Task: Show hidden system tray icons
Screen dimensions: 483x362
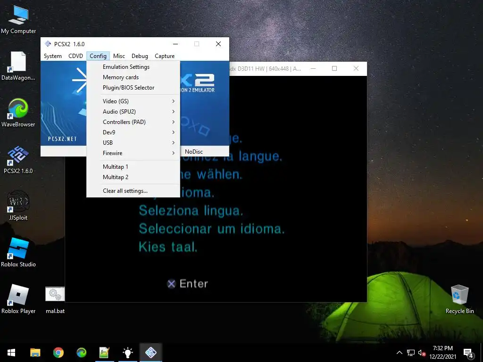Action: click(x=399, y=353)
